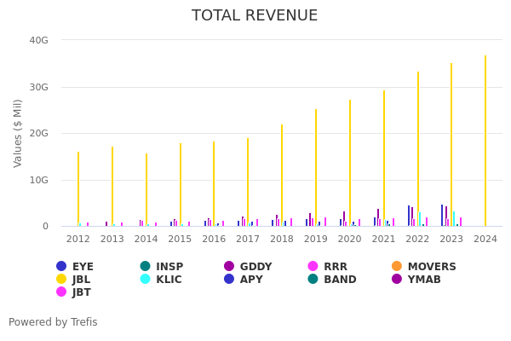
Task: Click the yellow JBL legend marker
Action: pyautogui.click(x=61, y=280)
